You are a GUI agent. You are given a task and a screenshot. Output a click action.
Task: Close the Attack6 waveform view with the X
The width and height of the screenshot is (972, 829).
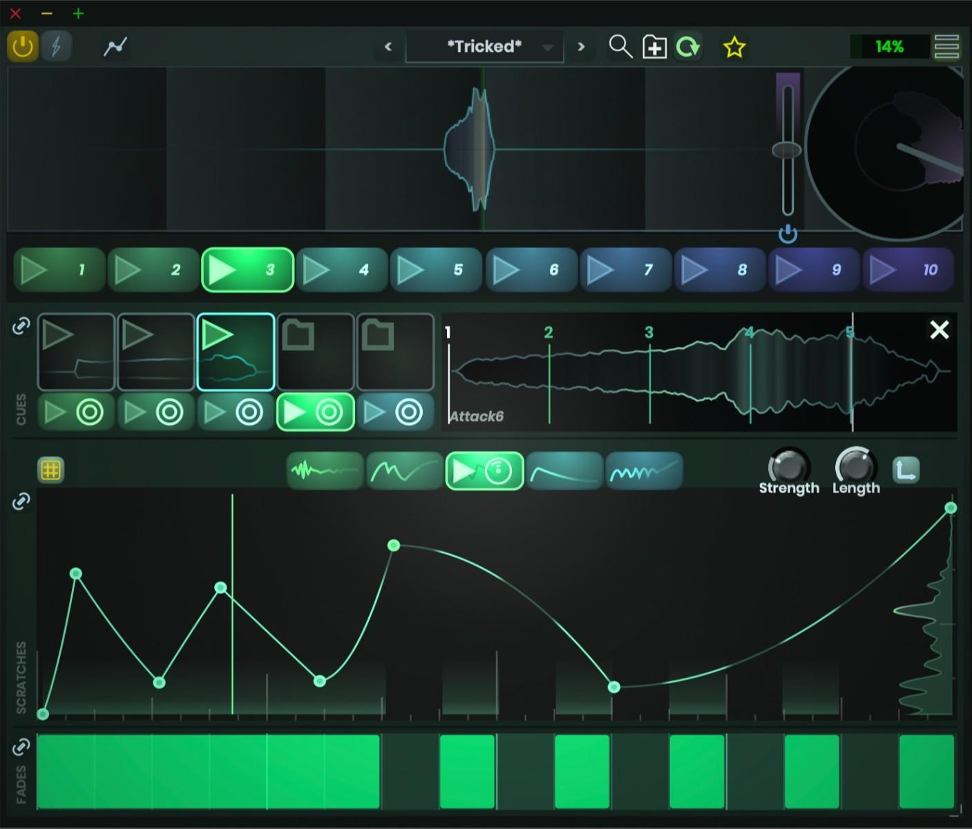click(x=939, y=330)
